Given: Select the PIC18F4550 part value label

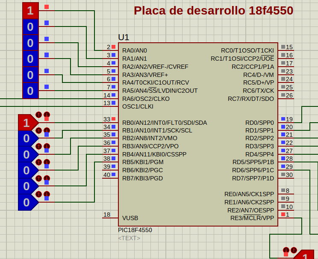Looking at the screenshot, I should [135, 230].
